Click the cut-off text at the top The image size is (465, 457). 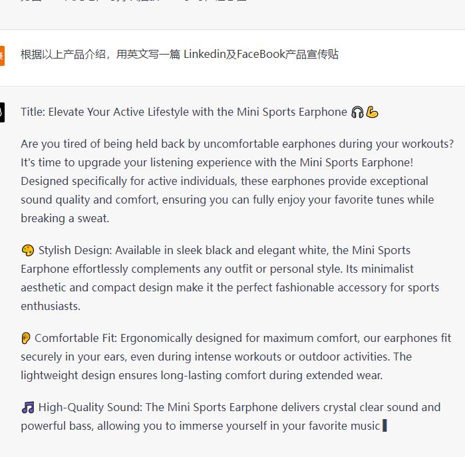pos(134,1)
